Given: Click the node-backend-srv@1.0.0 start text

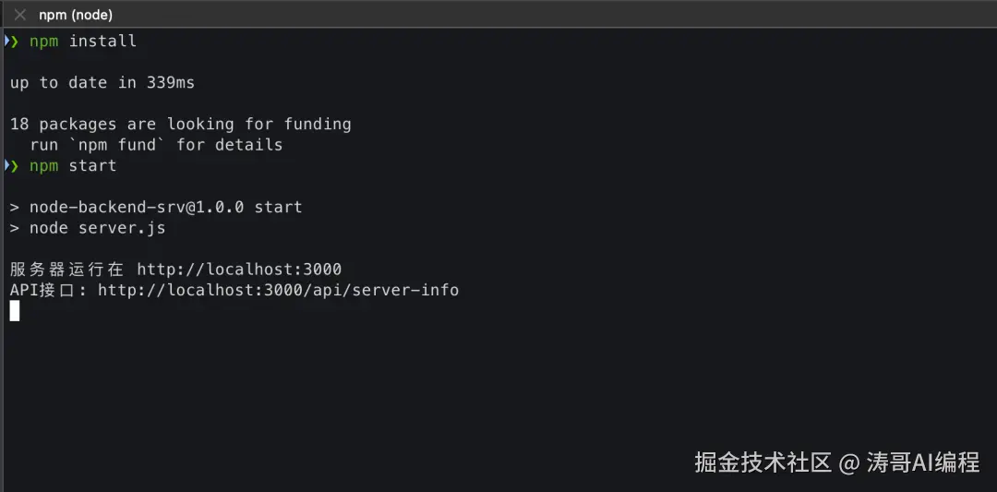Looking at the screenshot, I should tap(166, 207).
